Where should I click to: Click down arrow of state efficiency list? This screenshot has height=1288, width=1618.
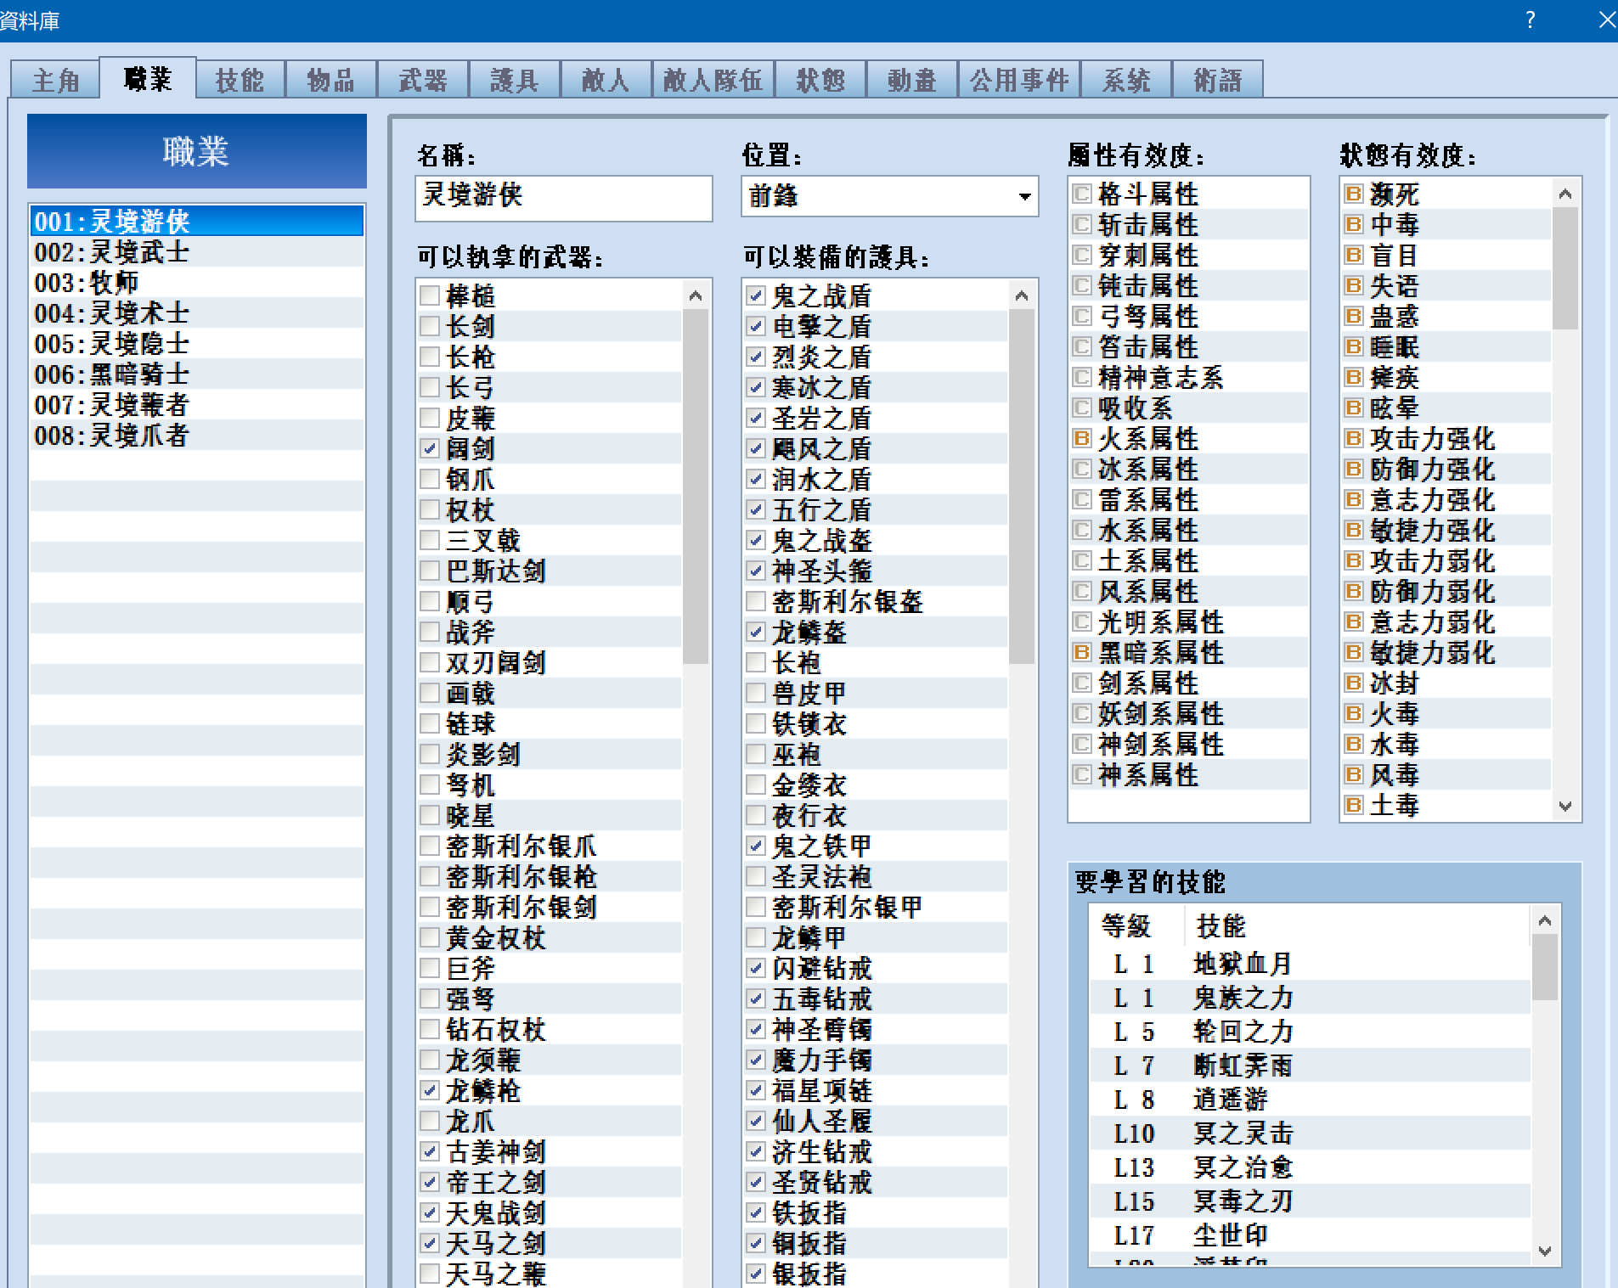click(x=1565, y=806)
